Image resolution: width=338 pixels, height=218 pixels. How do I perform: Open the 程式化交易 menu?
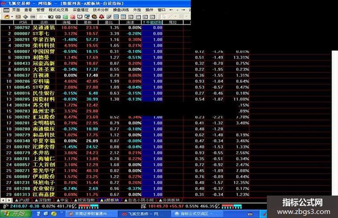pyautogui.click(x=58, y=10)
